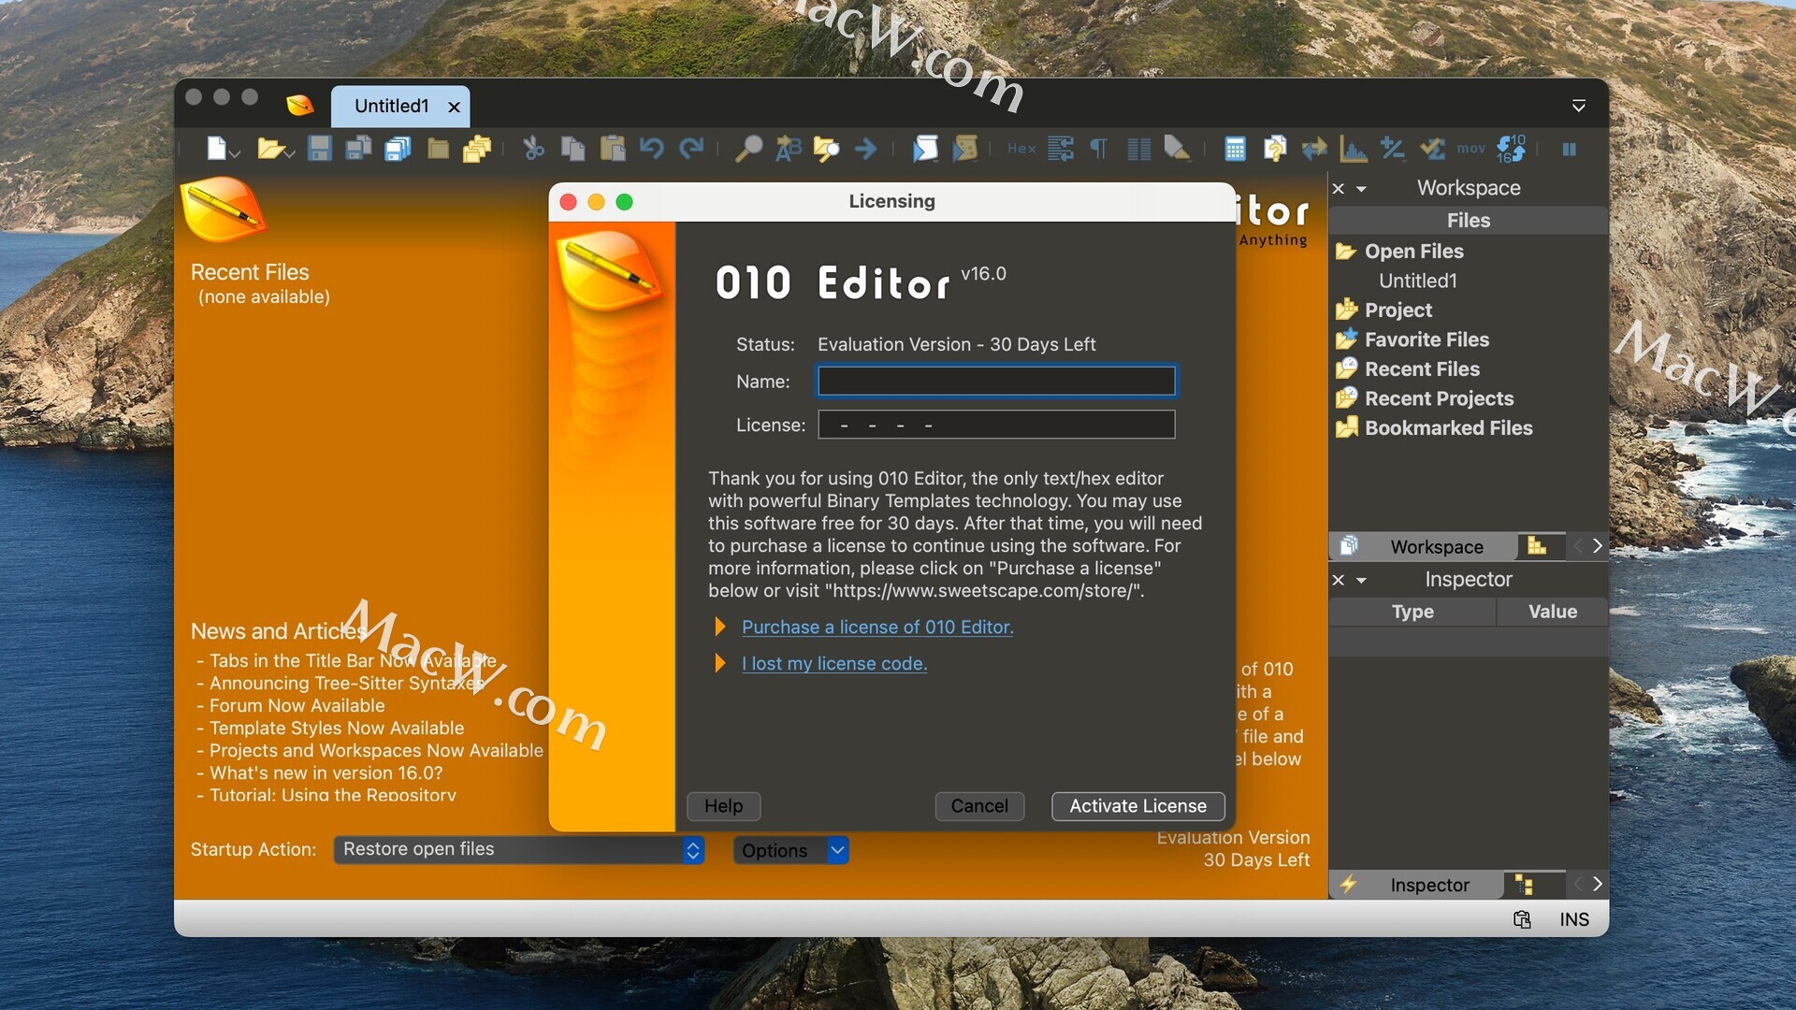Expand the Open File dropdown arrow
The width and height of the screenshot is (1796, 1010).
291,153
